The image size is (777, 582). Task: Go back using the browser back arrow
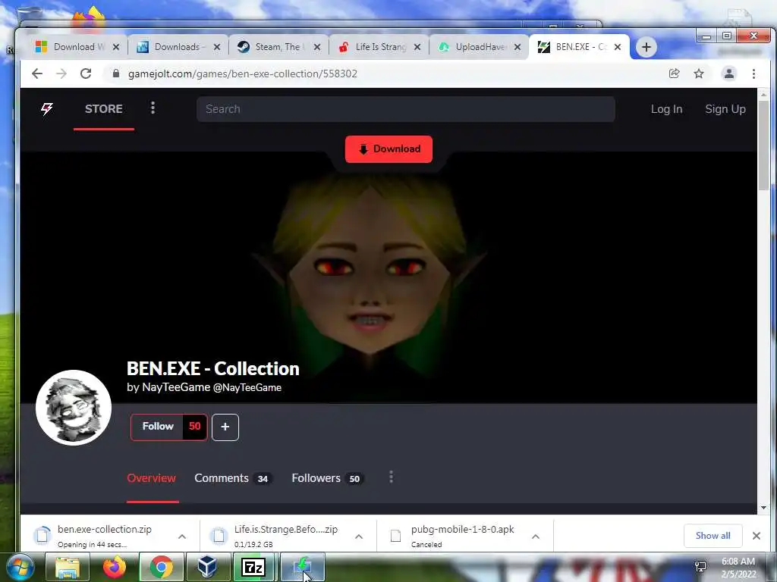coord(37,74)
